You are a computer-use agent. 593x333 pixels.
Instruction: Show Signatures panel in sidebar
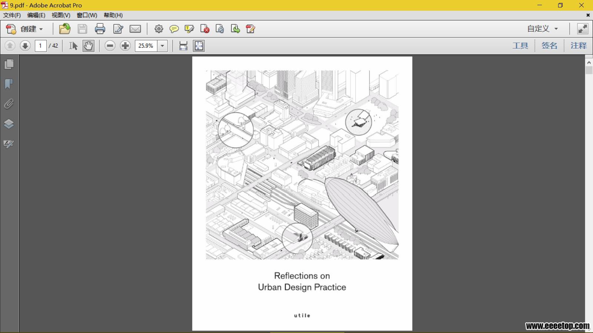[x=9, y=144]
